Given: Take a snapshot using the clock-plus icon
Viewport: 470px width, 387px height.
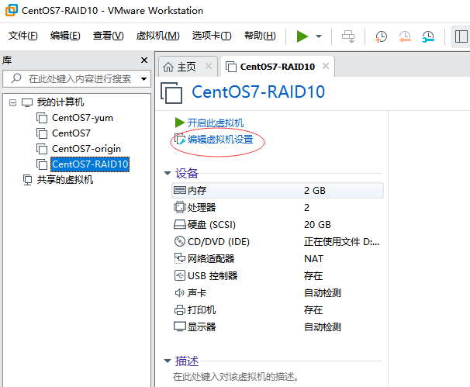Looking at the screenshot, I should [381, 36].
